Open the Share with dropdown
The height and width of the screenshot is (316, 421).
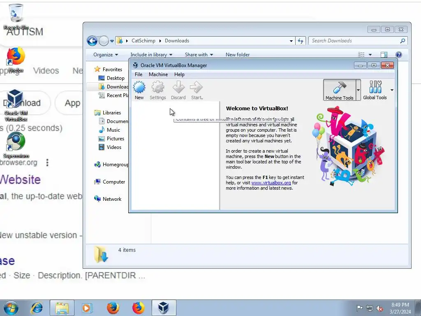(x=199, y=55)
